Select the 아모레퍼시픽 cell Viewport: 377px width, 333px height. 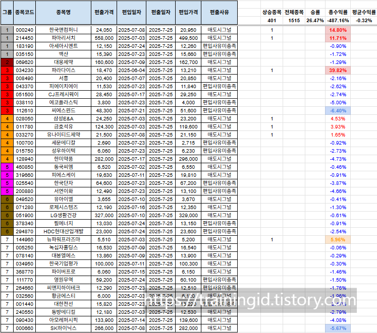coord(64,320)
